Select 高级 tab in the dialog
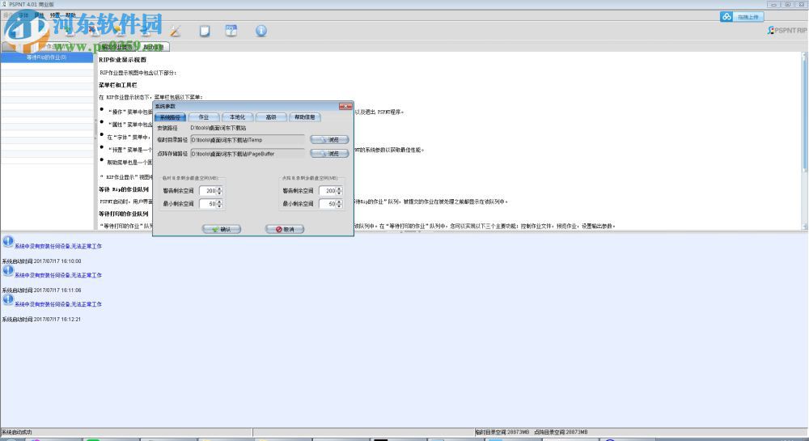 [271, 117]
